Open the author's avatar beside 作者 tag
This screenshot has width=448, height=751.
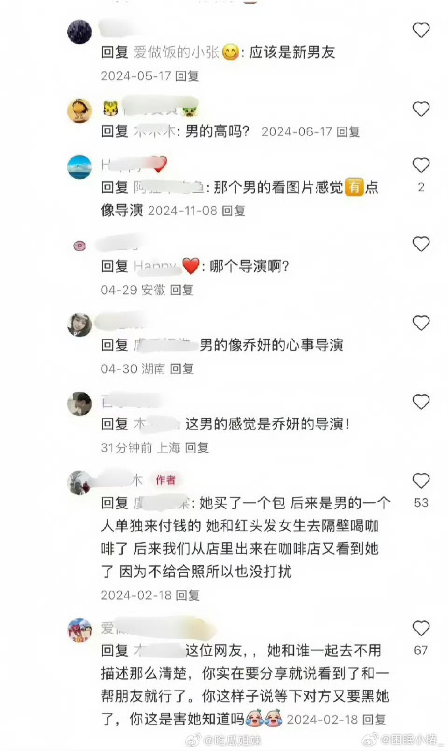[80, 483]
